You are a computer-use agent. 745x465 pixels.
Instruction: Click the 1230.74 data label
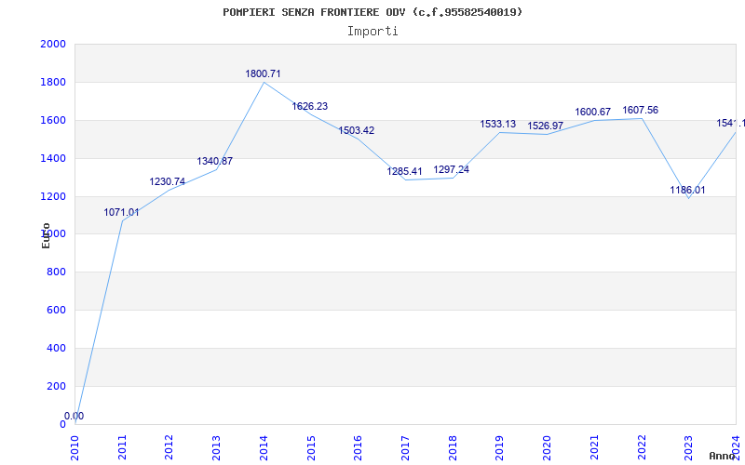(x=168, y=181)
